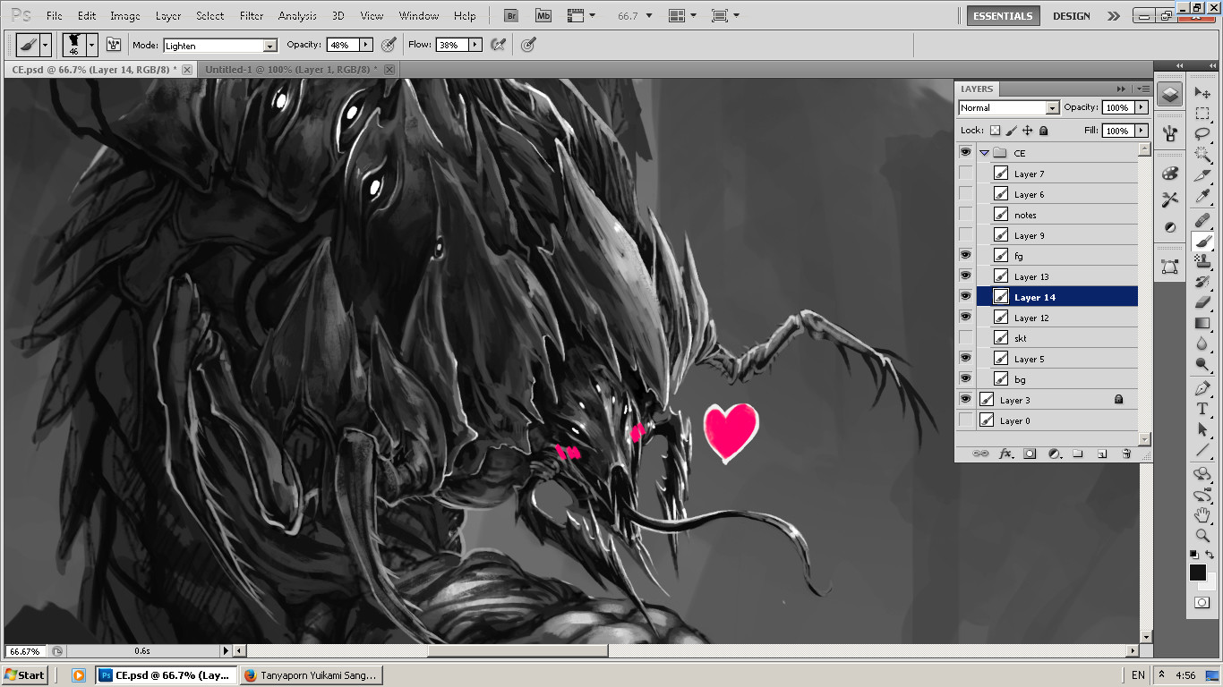The image size is (1223, 687).
Task: Select the Lasso tool
Action: pyautogui.click(x=1202, y=134)
